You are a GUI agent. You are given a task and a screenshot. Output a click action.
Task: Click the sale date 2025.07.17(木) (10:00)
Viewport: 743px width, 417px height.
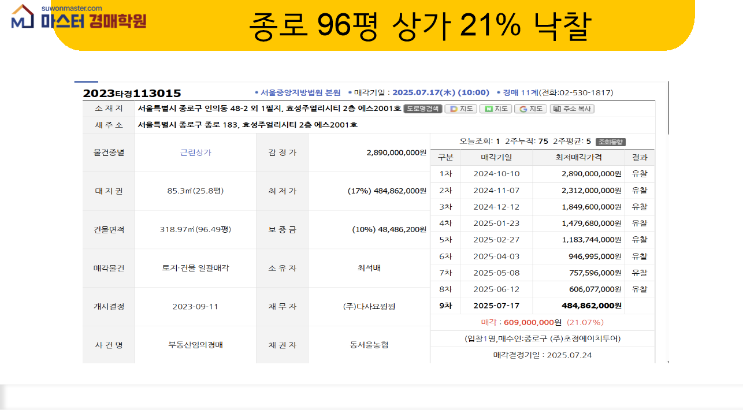441,92
